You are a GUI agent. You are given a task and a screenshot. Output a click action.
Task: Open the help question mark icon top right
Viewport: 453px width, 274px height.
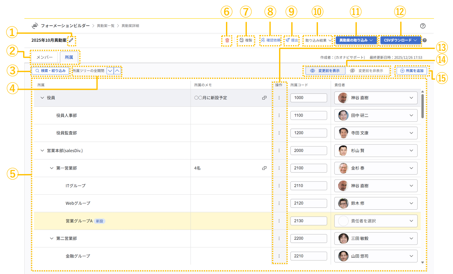tap(423, 26)
